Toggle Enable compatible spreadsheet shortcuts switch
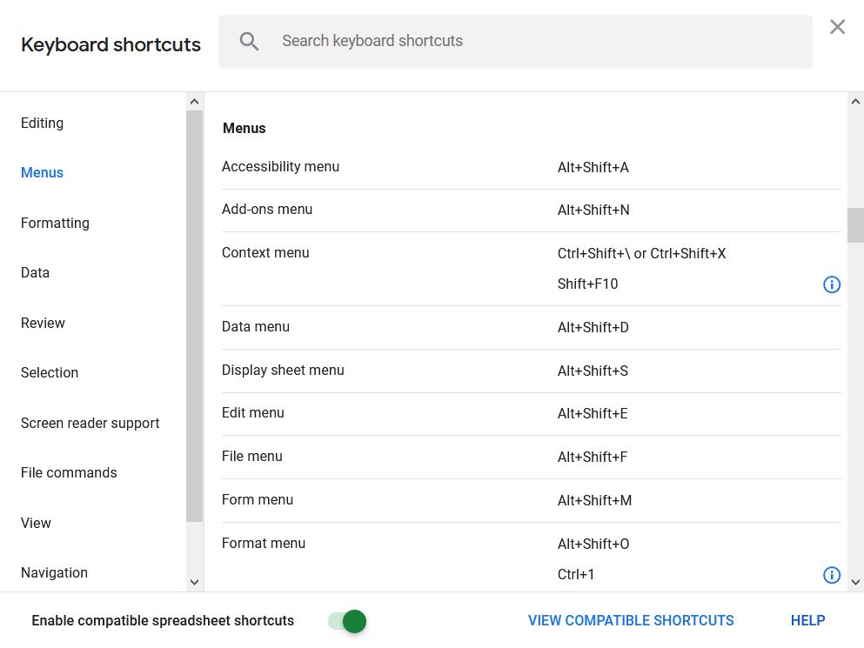 (x=347, y=621)
